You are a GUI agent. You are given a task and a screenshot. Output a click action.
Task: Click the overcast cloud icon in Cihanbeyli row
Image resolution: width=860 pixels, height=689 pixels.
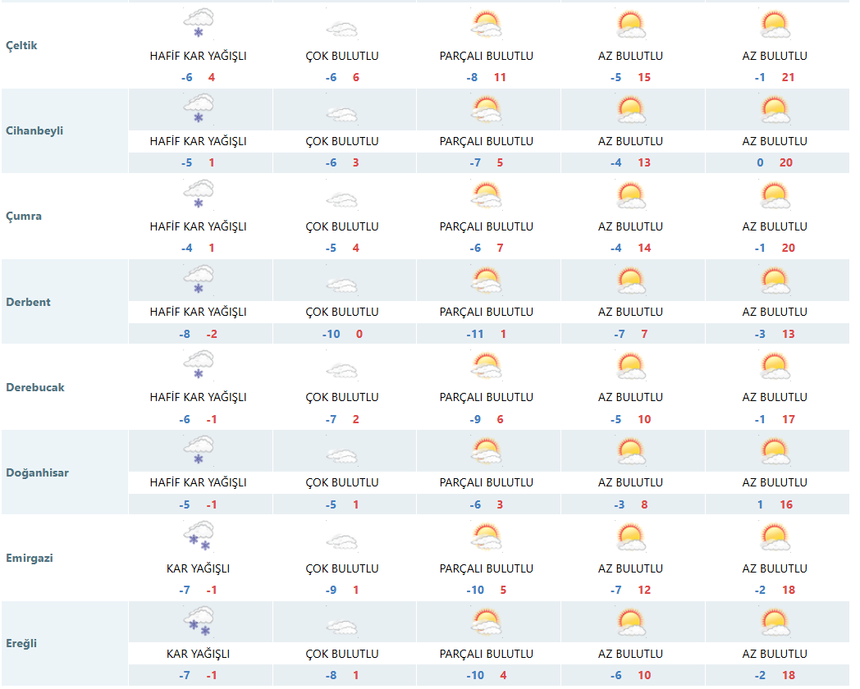tap(341, 115)
